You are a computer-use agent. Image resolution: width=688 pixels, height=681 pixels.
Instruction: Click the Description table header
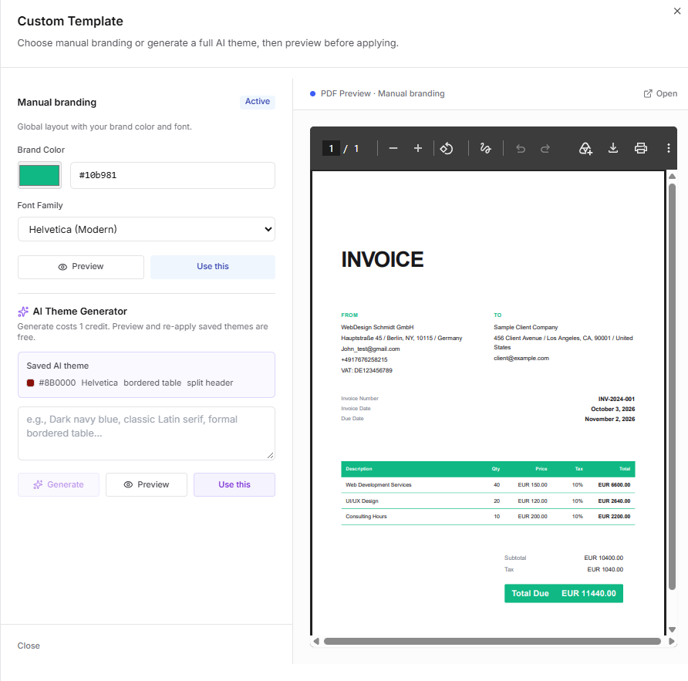359,469
